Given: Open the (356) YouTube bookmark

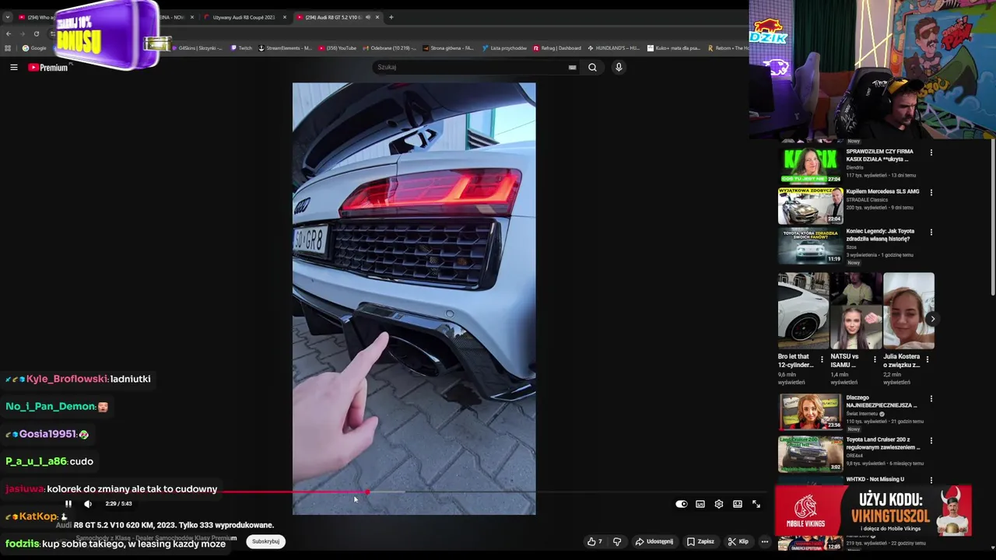Looking at the screenshot, I should pyautogui.click(x=337, y=48).
